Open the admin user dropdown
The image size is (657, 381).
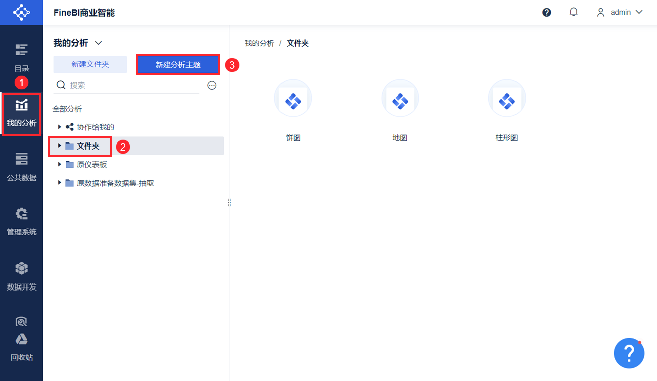click(620, 12)
